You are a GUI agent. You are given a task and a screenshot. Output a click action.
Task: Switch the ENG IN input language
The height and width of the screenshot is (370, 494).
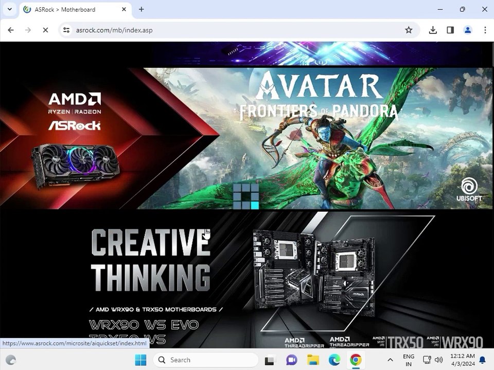pos(409,360)
